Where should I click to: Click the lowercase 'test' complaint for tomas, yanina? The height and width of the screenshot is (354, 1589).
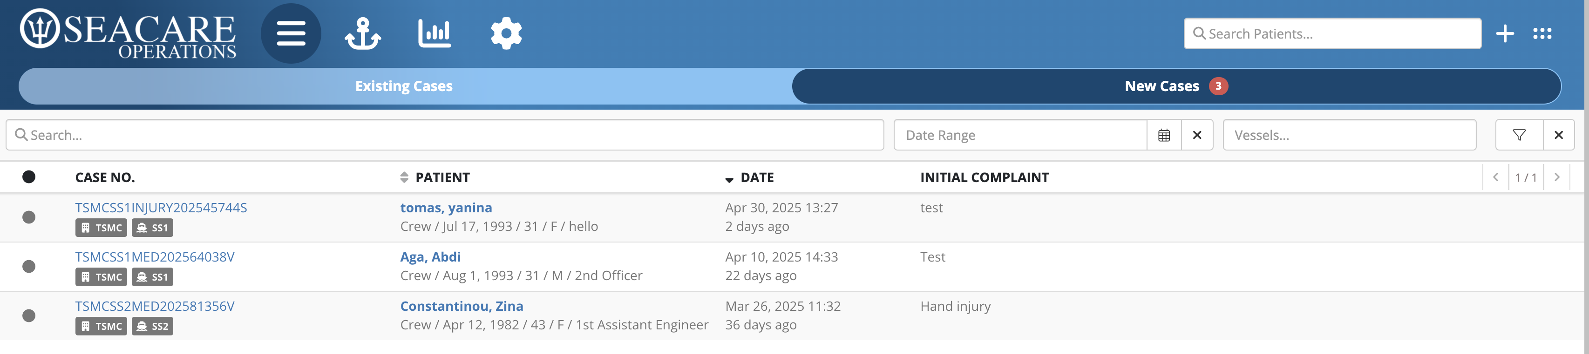click(x=931, y=208)
